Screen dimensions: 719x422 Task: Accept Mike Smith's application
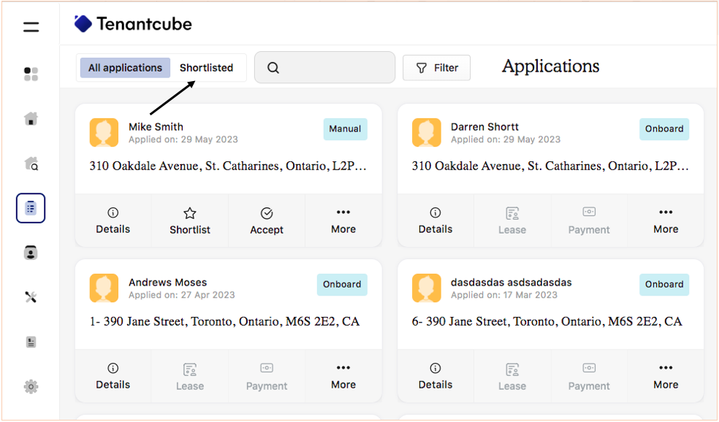tap(267, 220)
